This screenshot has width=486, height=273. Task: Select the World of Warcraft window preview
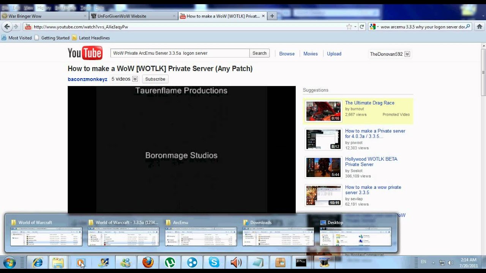click(46, 233)
